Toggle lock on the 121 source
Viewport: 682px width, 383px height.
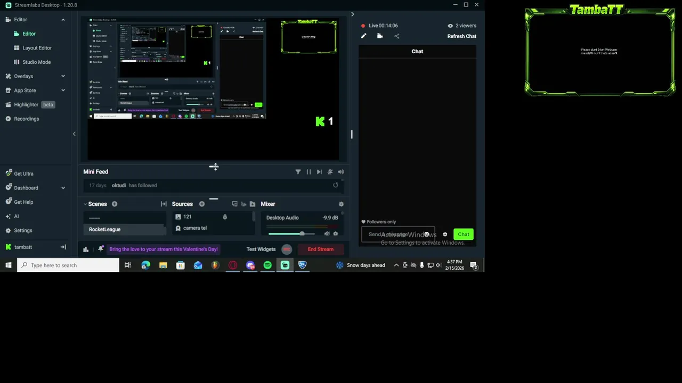(225, 217)
